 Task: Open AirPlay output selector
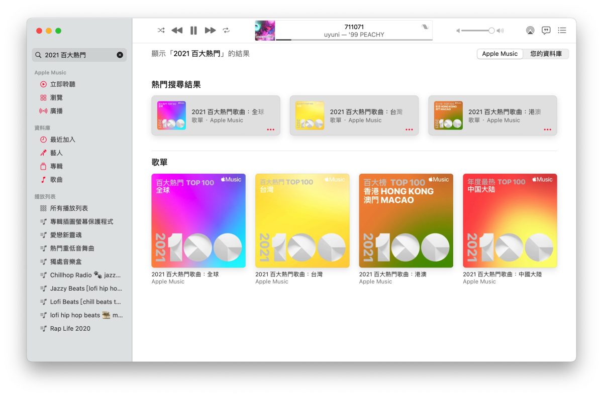pyautogui.click(x=530, y=30)
